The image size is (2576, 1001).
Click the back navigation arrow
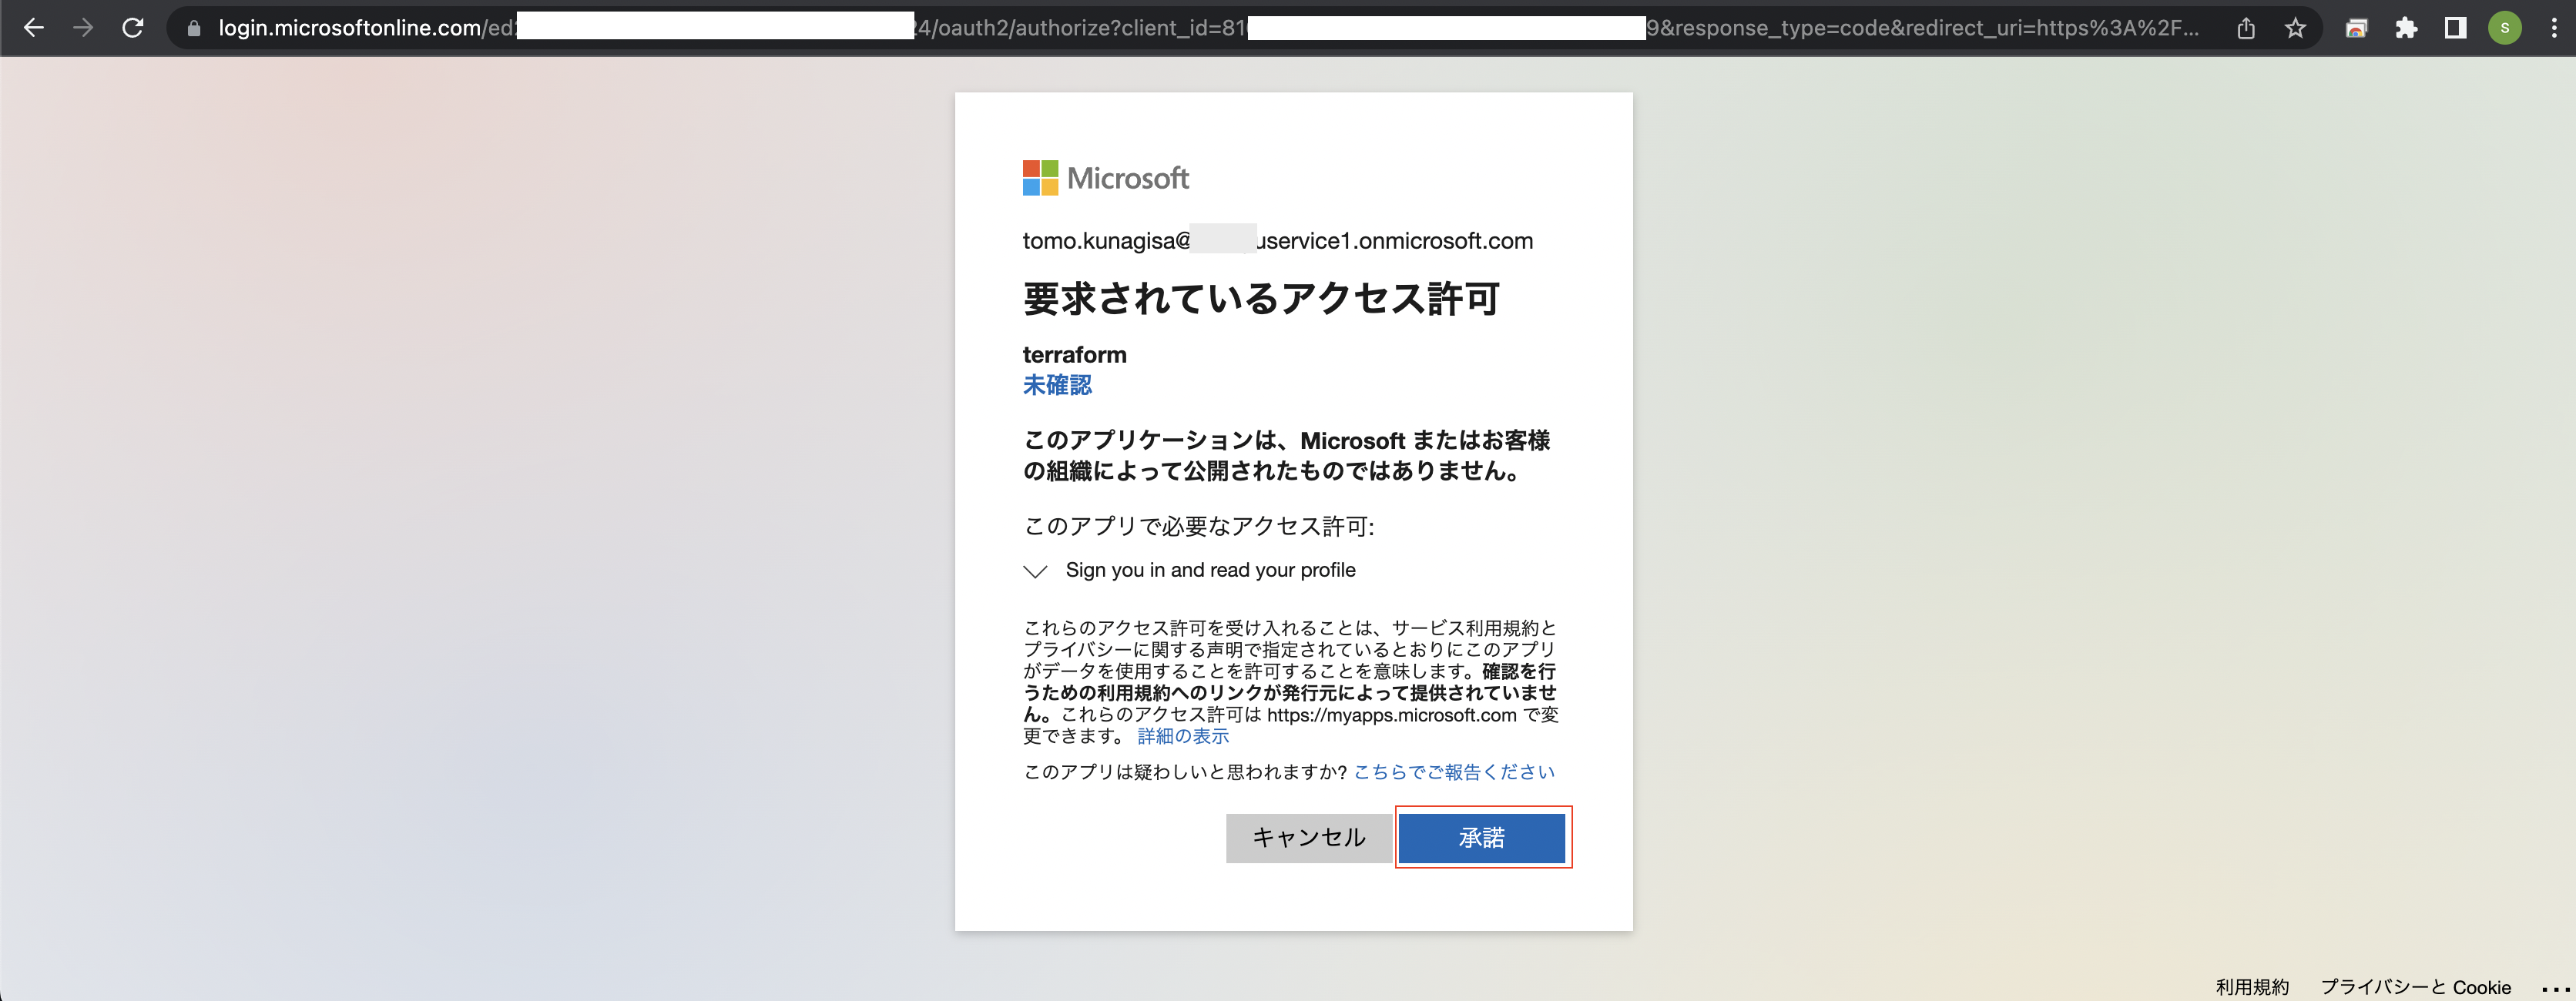click(34, 28)
